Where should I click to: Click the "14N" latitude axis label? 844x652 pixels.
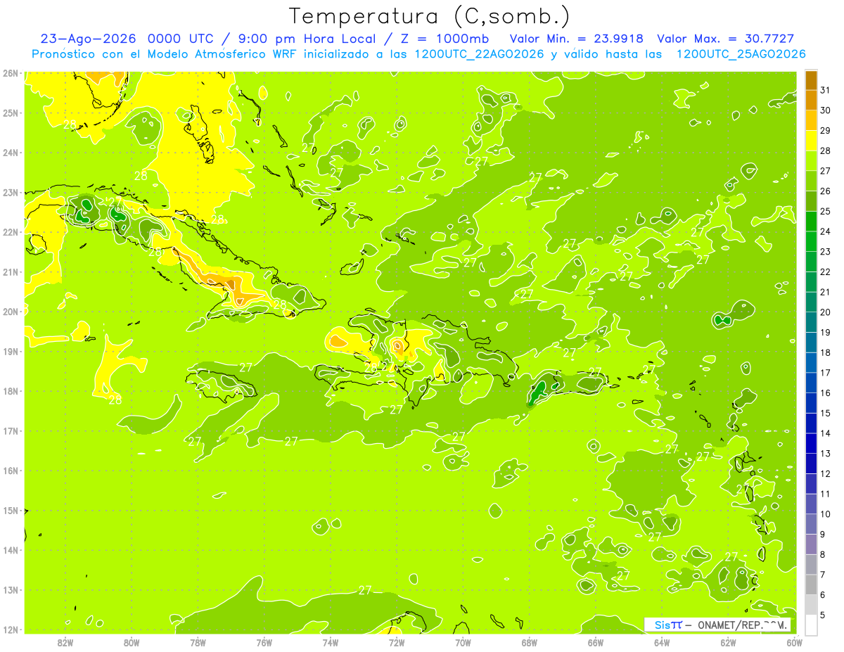tap(10, 550)
